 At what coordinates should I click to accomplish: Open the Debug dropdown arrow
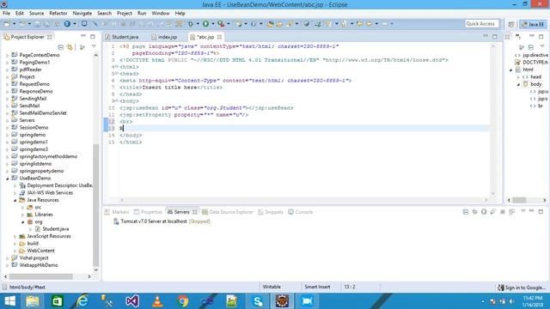198,24
